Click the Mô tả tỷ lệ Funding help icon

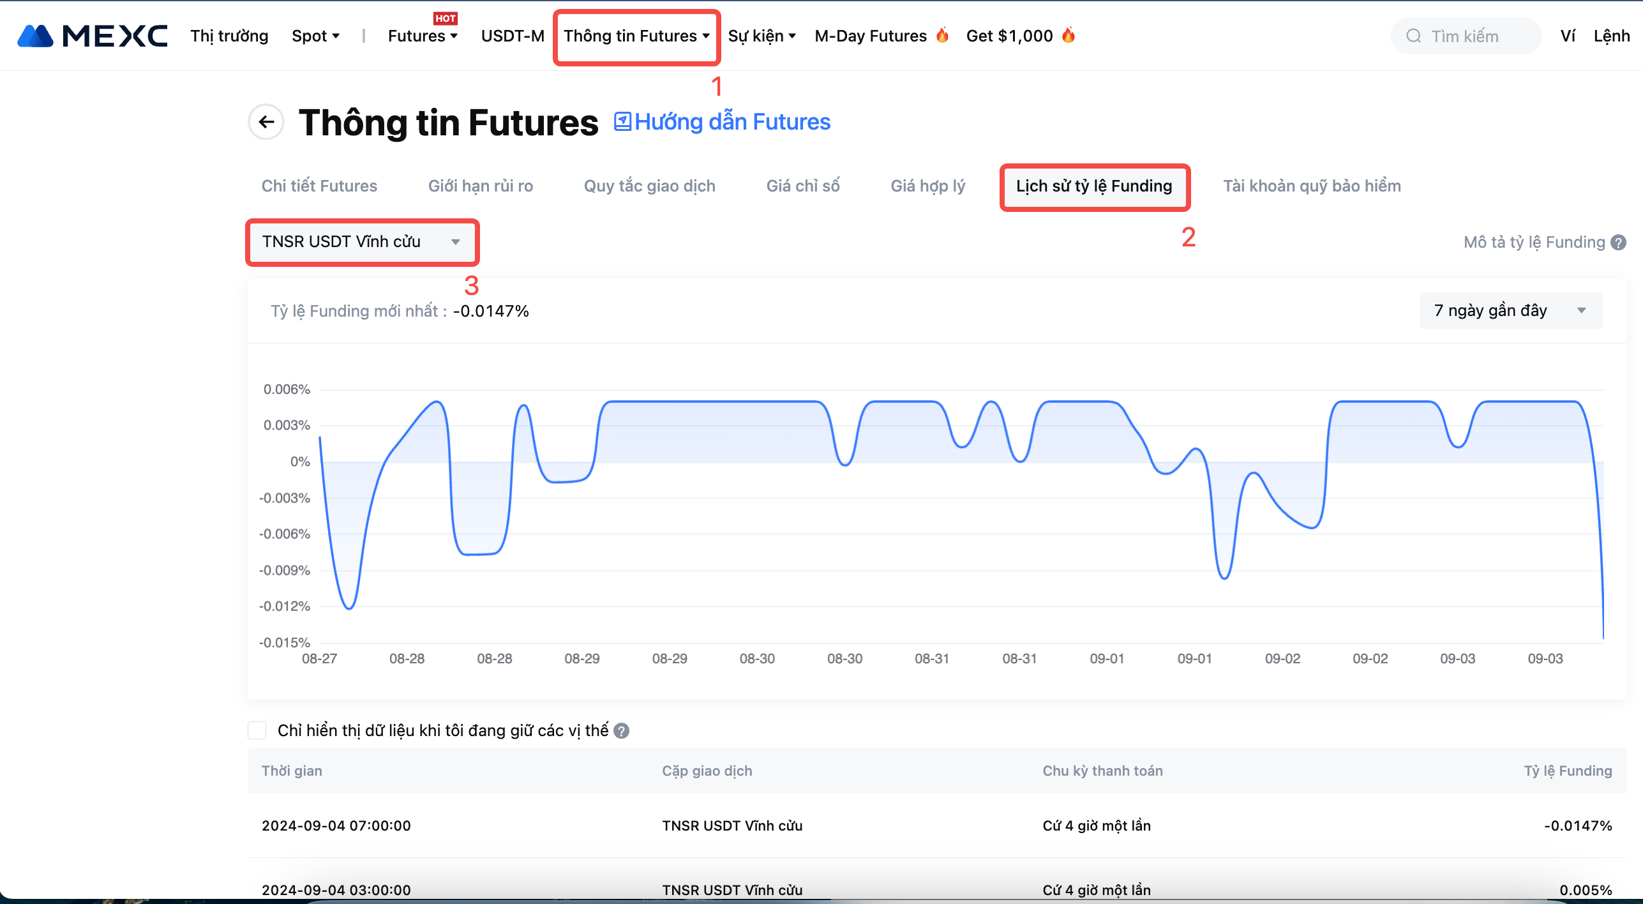click(x=1619, y=243)
